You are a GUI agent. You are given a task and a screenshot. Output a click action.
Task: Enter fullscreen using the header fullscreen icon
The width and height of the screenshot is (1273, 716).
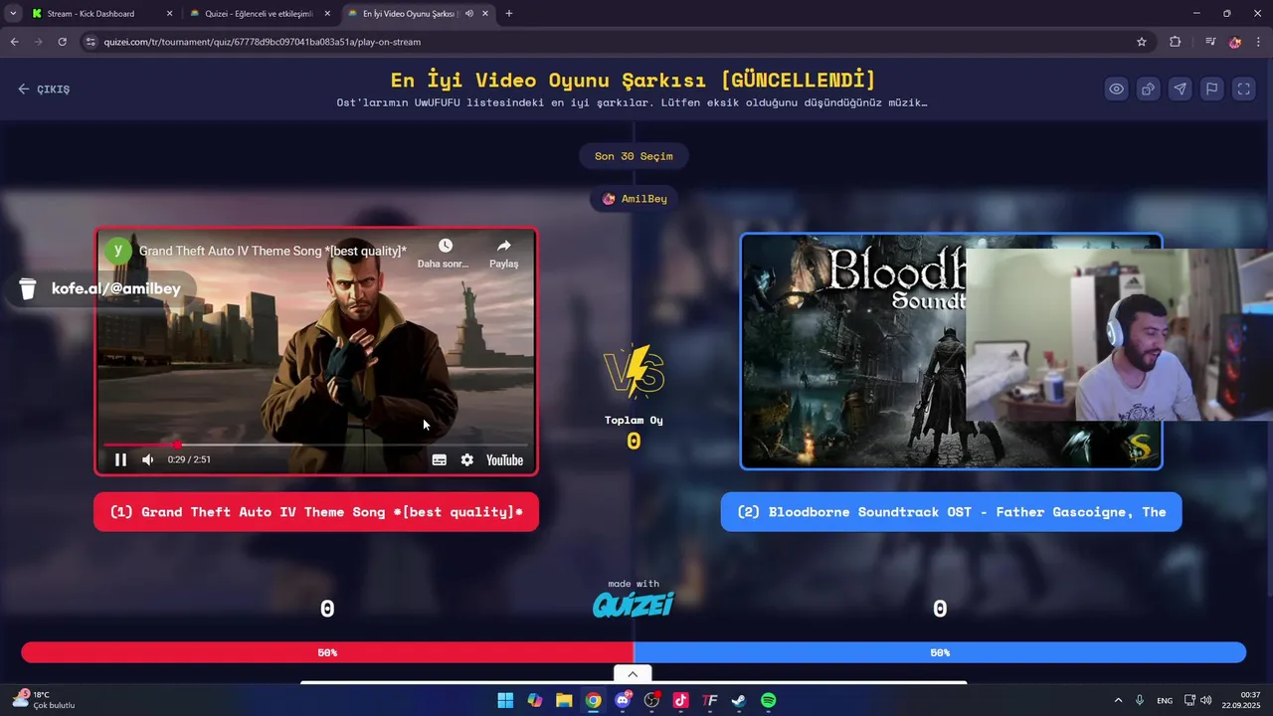[1244, 89]
